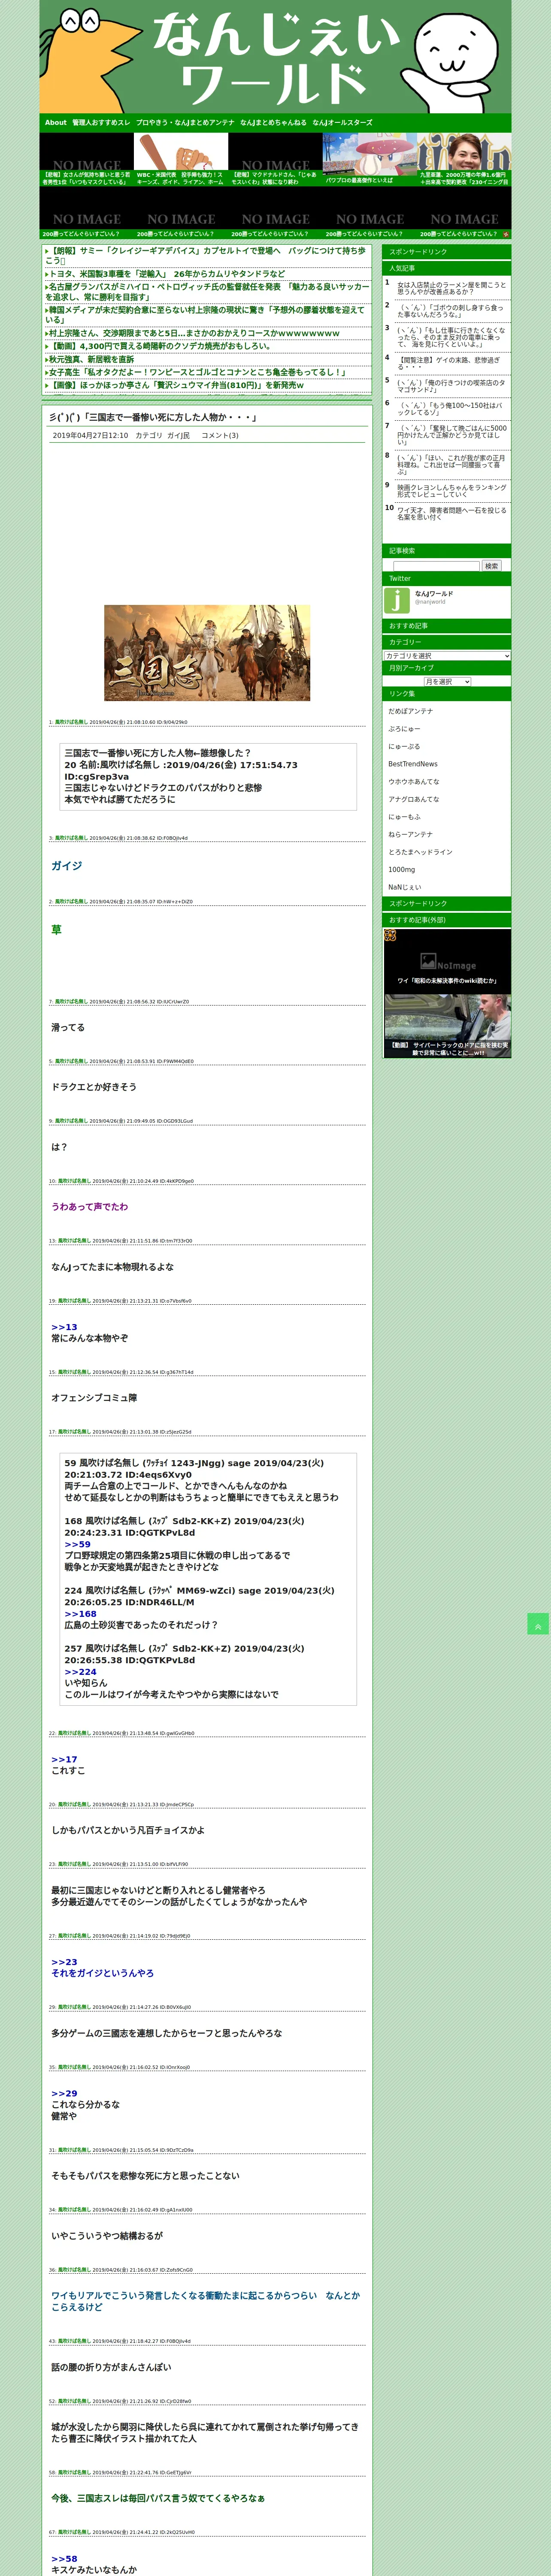The height and width of the screenshot is (2576, 551).
Task: Open the 三国志 article header image
Action: pyautogui.click(x=207, y=652)
